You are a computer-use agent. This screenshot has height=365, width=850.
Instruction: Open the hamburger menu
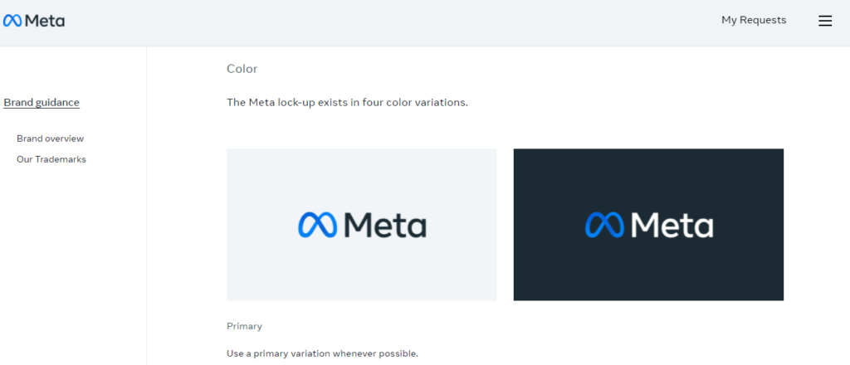tap(825, 21)
